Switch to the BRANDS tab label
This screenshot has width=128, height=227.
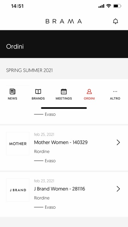point(38,98)
